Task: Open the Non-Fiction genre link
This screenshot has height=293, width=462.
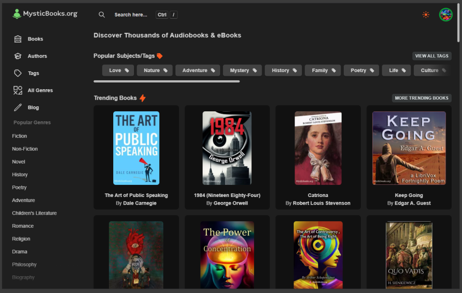Action: point(25,149)
